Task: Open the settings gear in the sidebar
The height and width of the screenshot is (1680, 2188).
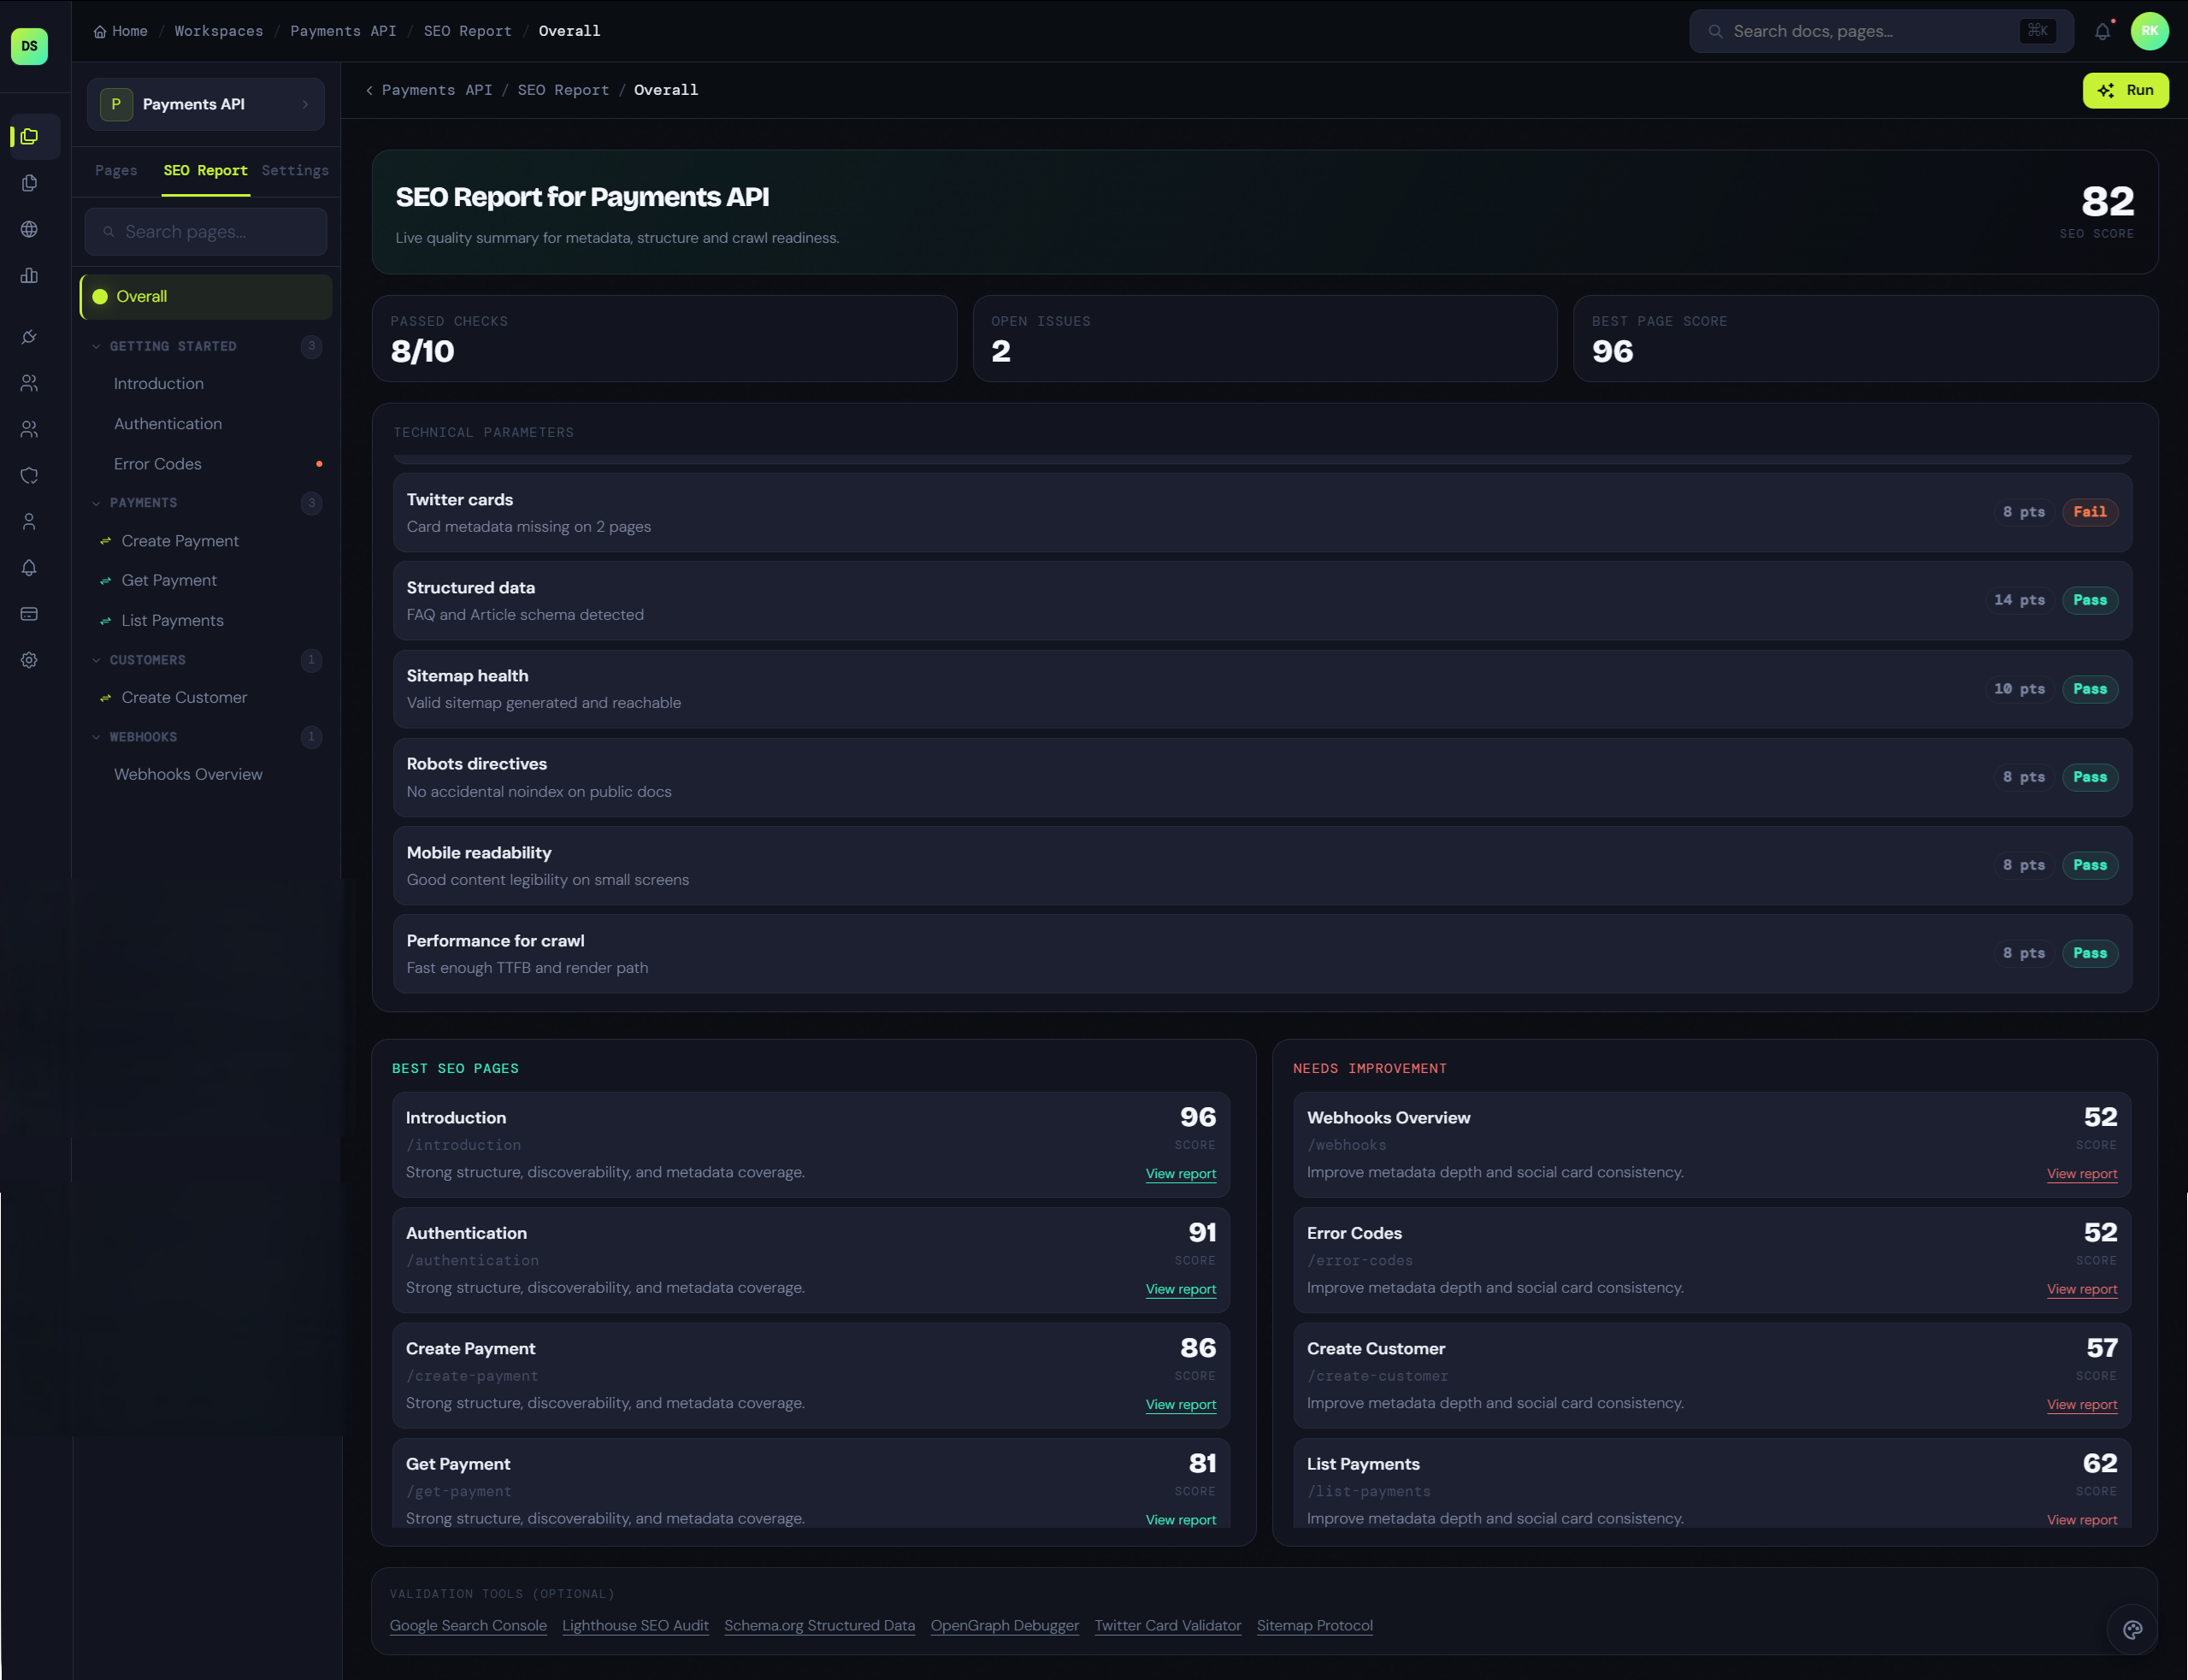Action: tap(30, 660)
